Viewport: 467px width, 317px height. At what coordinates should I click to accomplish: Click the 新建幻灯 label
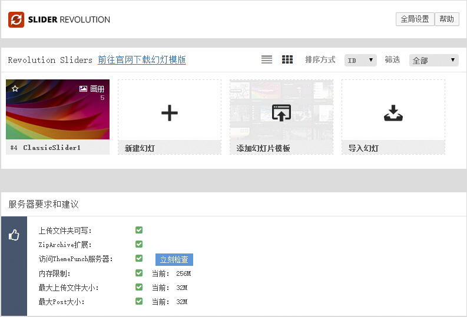140,148
